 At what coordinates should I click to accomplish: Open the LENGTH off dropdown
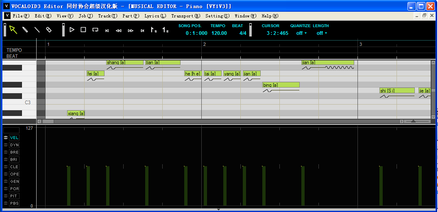(322, 33)
